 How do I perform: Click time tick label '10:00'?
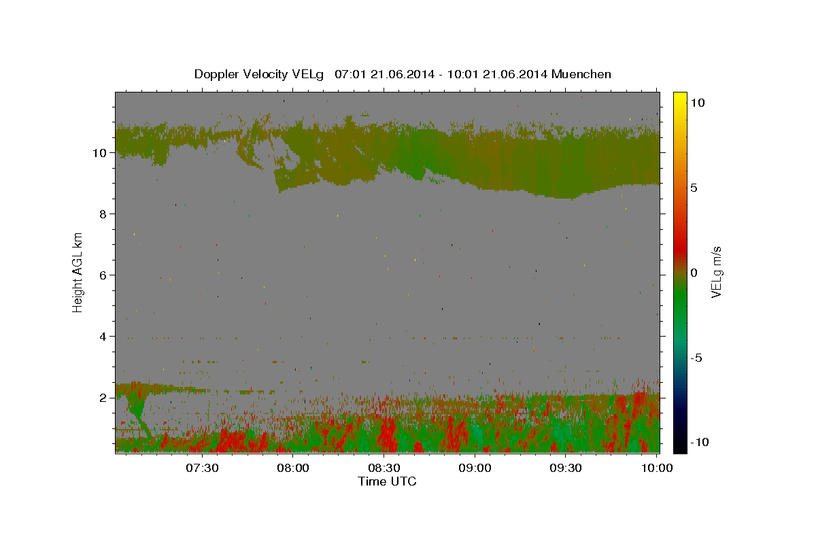(656, 468)
